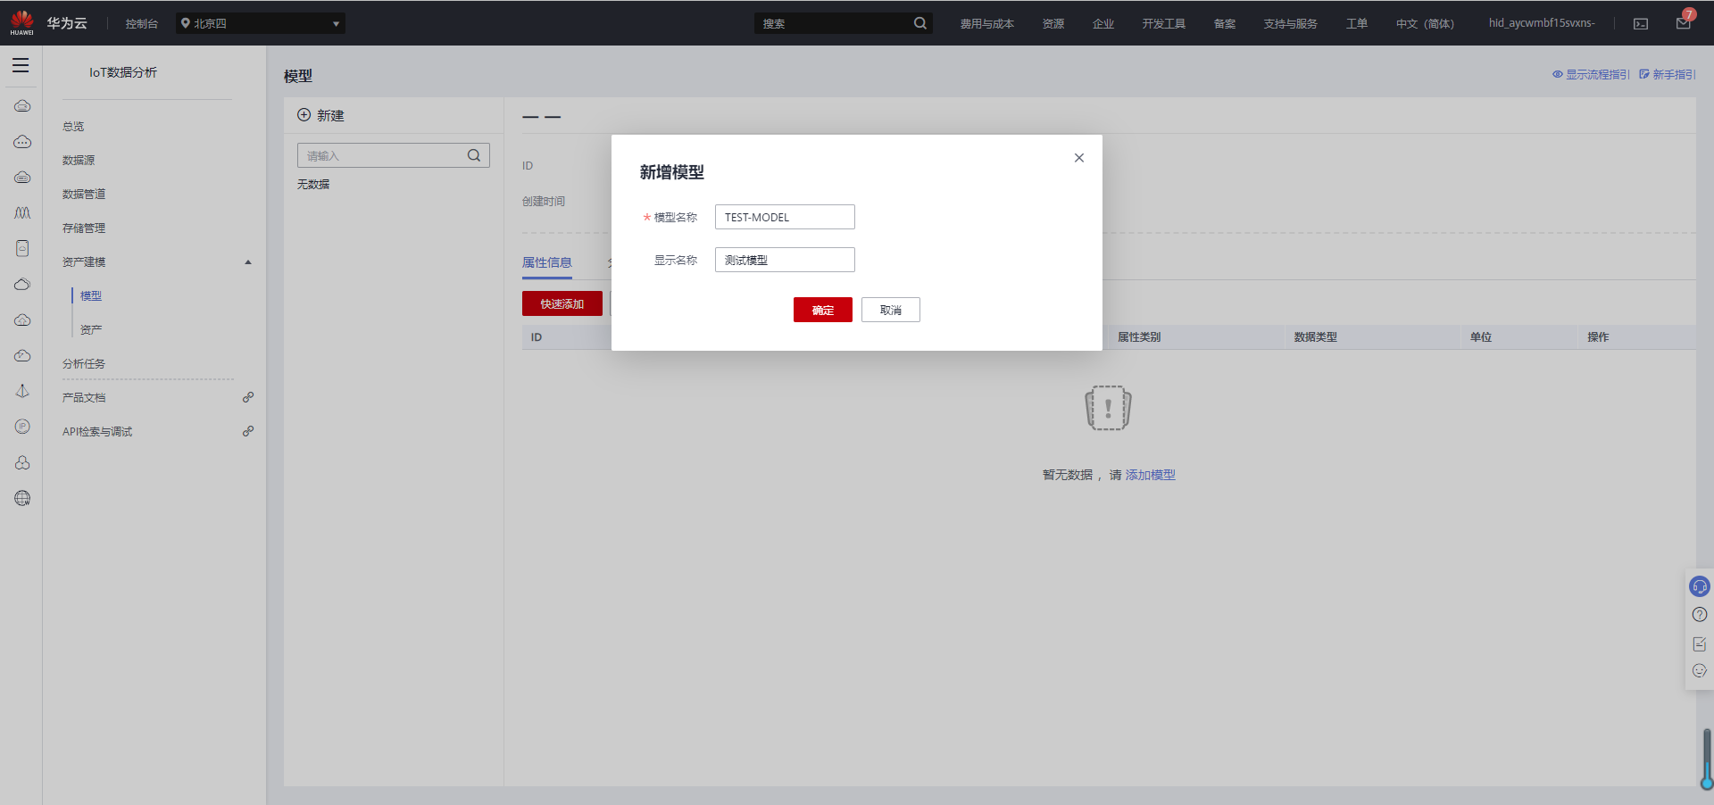Open the hamburger service list menu
The image size is (1714, 805).
click(x=21, y=65)
